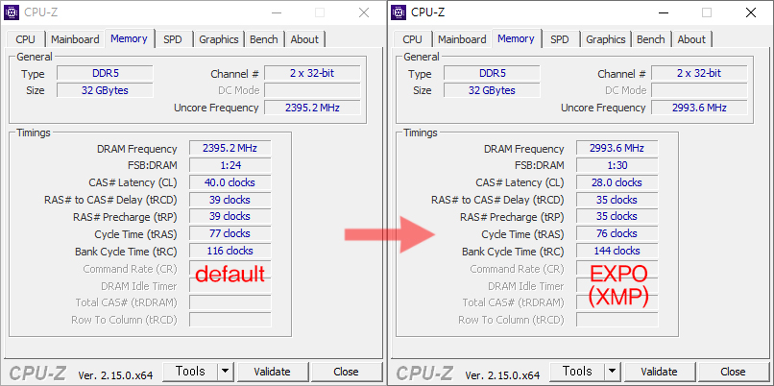Close the right CPU-Z window via title bar X
The width and height of the screenshot is (774, 386).
click(751, 12)
